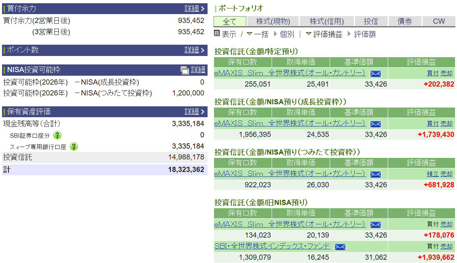
Task: Click the 表示 table icon under portfolio tabs
Action: [x=217, y=34]
